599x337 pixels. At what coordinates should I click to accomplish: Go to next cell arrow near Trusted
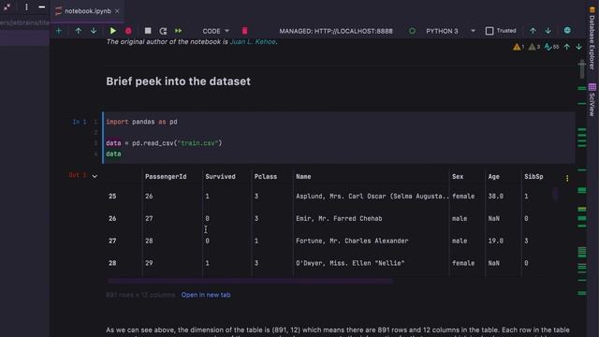[x=548, y=31]
